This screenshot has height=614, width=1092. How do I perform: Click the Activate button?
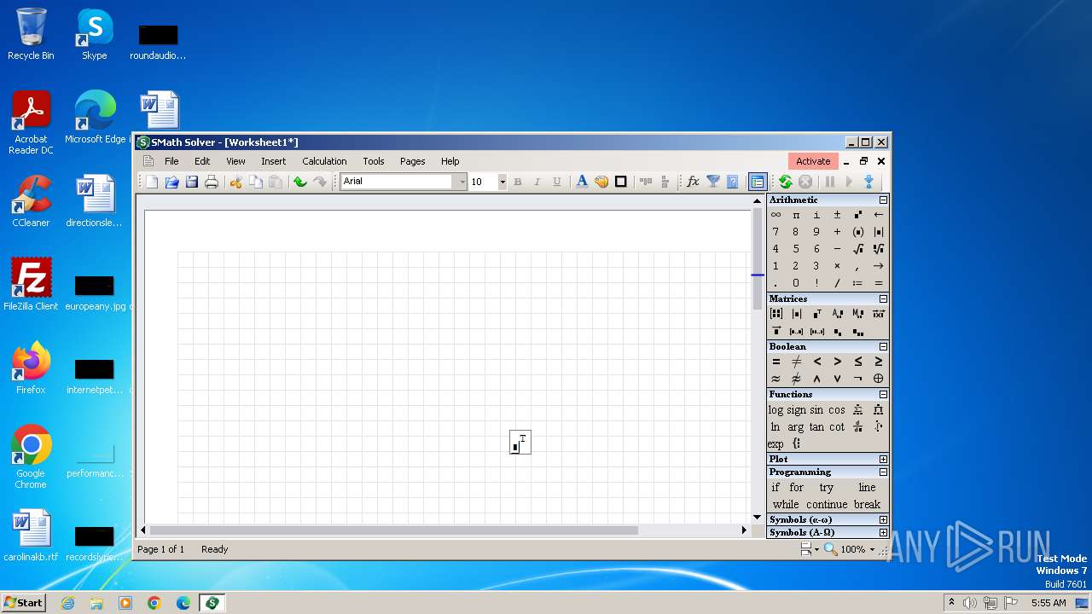pyautogui.click(x=813, y=161)
